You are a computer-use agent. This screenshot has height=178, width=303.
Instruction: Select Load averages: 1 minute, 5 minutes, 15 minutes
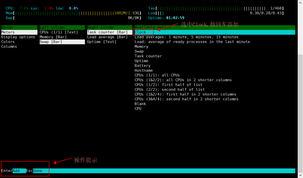[187, 37]
